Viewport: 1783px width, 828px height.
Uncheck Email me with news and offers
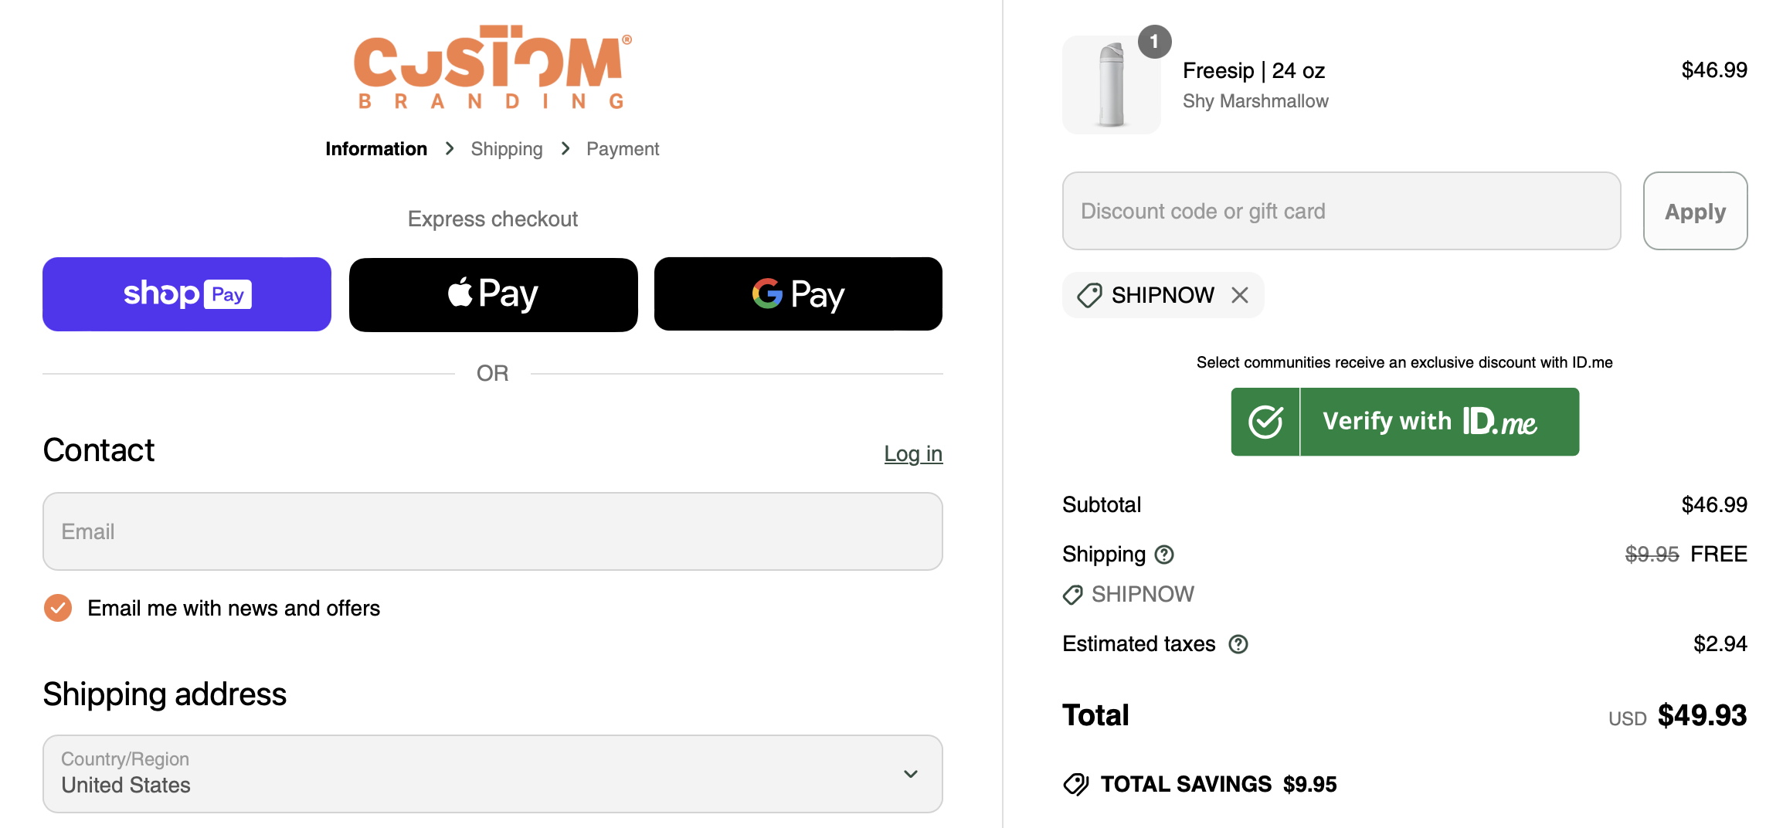tap(58, 608)
